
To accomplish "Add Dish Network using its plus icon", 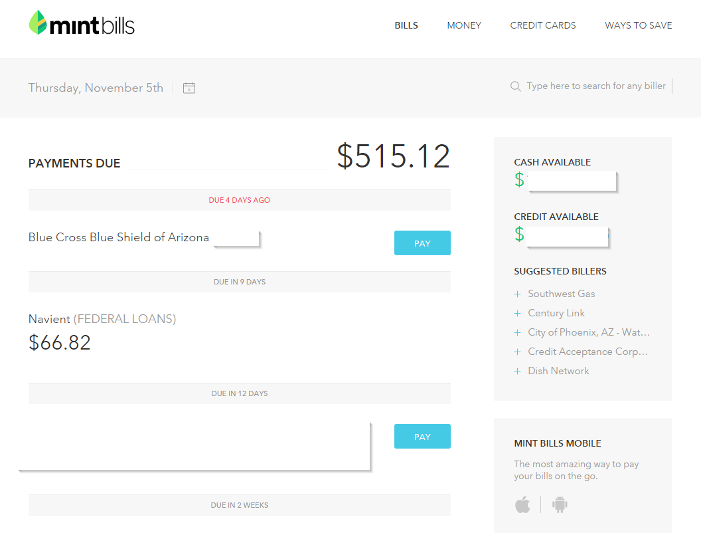I will (517, 371).
